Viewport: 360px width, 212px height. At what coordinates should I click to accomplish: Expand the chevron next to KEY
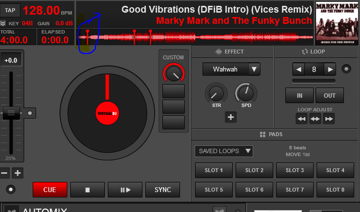[3, 23]
